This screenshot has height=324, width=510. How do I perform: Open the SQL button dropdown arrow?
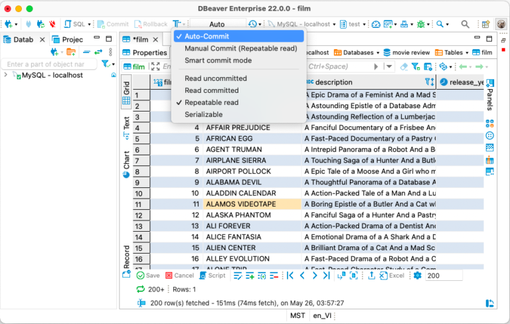[89, 25]
